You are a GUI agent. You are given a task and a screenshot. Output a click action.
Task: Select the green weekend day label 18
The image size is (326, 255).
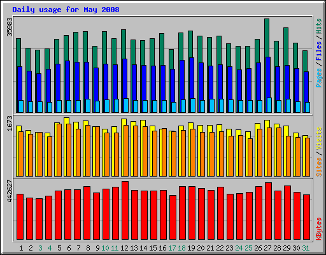click(181, 248)
